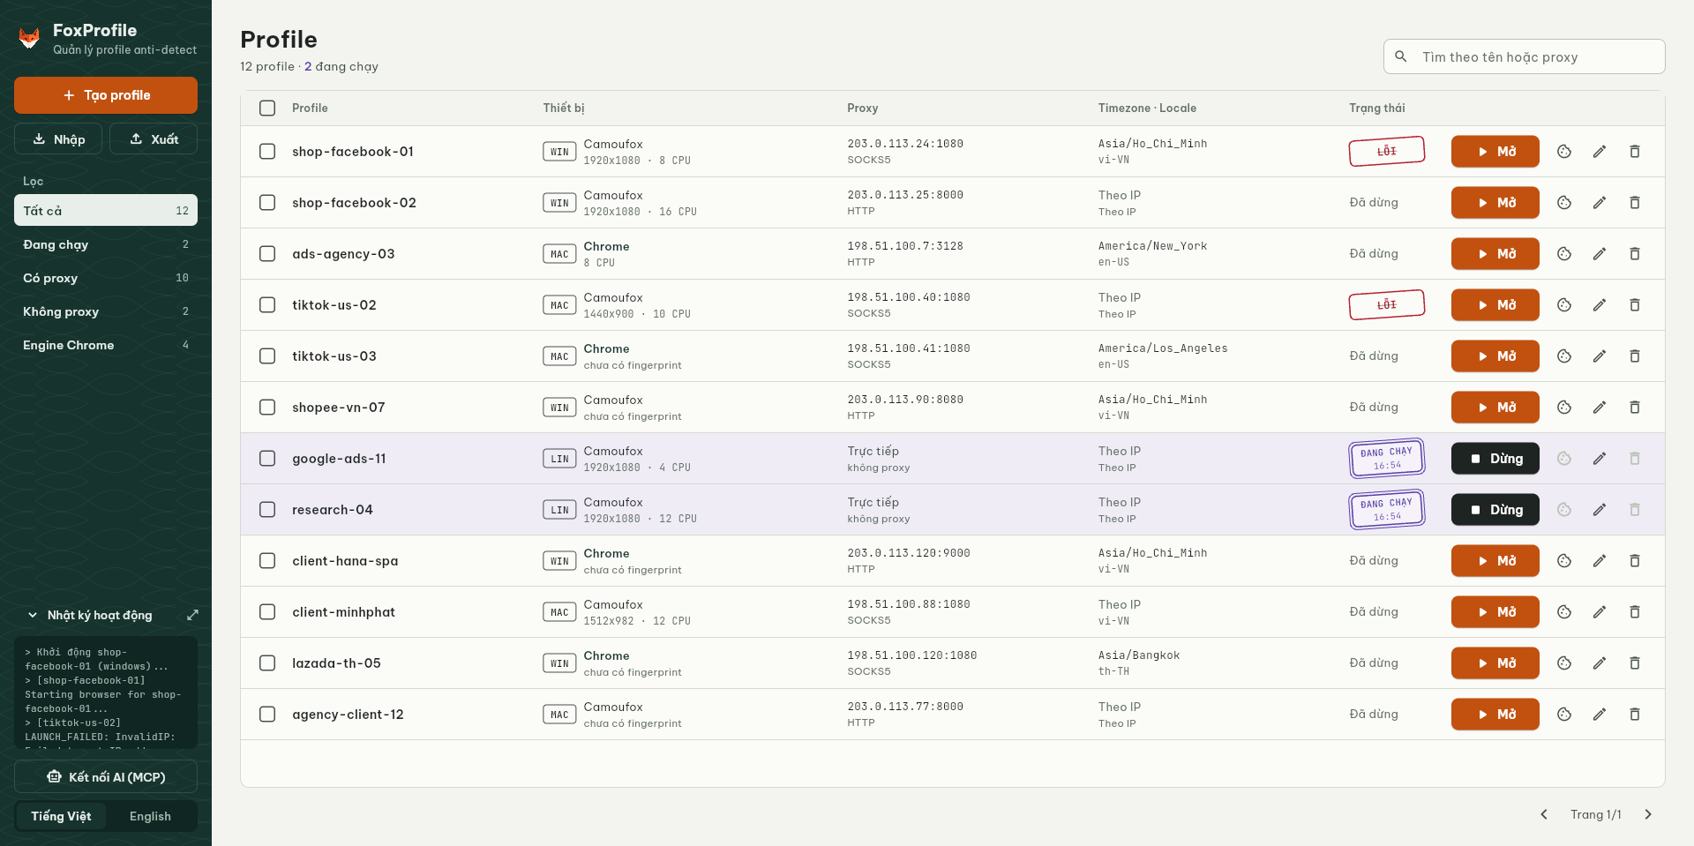This screenshot has width=1694, height=846.
Task: Select the ads-agency-03 row checkbox
Action: click(x=267, y=254)
